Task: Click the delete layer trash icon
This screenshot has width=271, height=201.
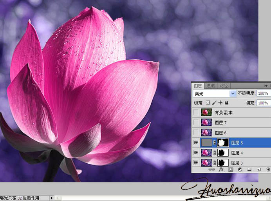Action: 267,170
